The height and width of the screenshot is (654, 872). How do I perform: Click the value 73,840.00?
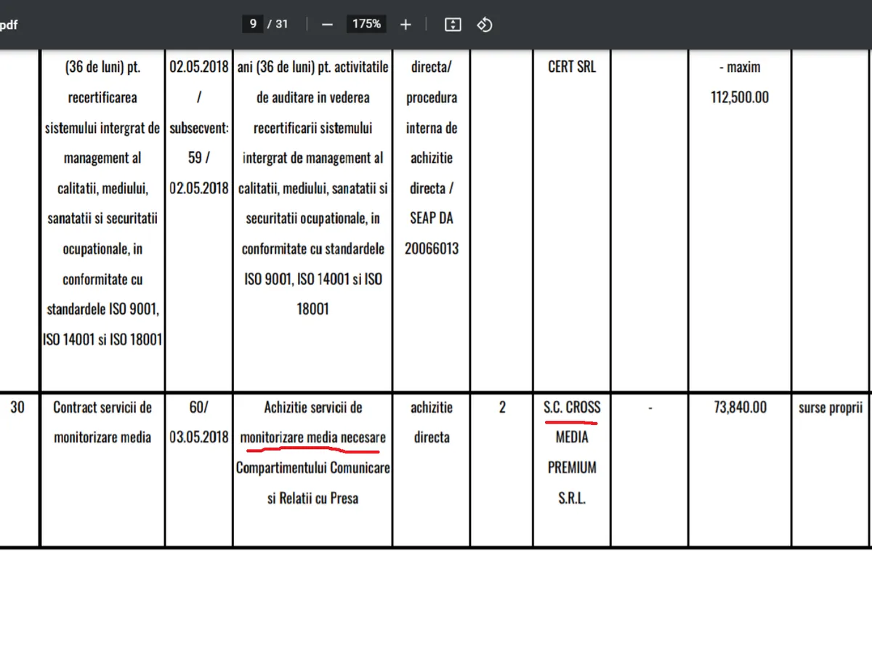pyautogui.click(x=739, y=408)
